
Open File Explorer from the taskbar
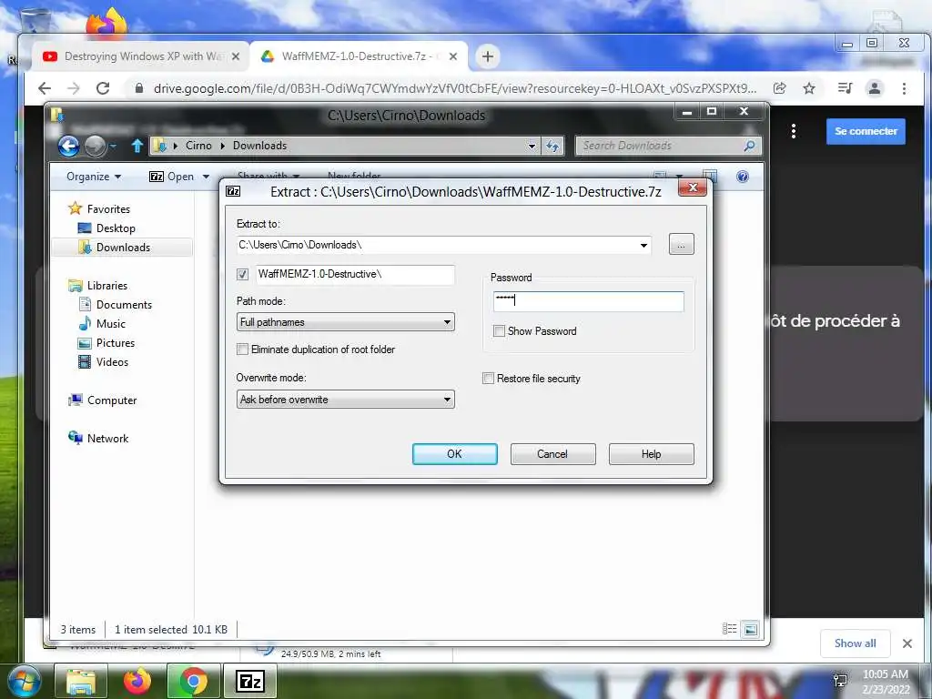click(81, 682)
